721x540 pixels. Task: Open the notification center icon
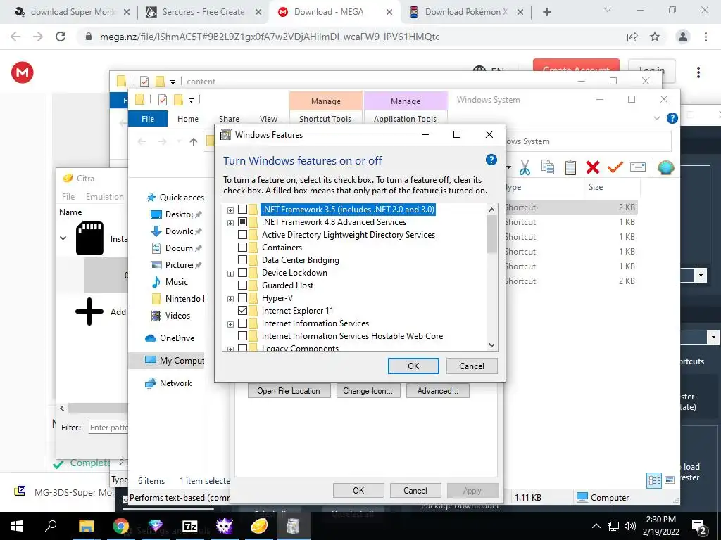pyautogui.click(x=699, y=527)
